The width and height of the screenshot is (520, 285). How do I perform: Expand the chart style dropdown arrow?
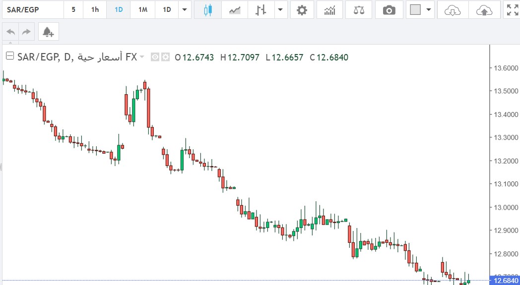(x=281, y=10)
